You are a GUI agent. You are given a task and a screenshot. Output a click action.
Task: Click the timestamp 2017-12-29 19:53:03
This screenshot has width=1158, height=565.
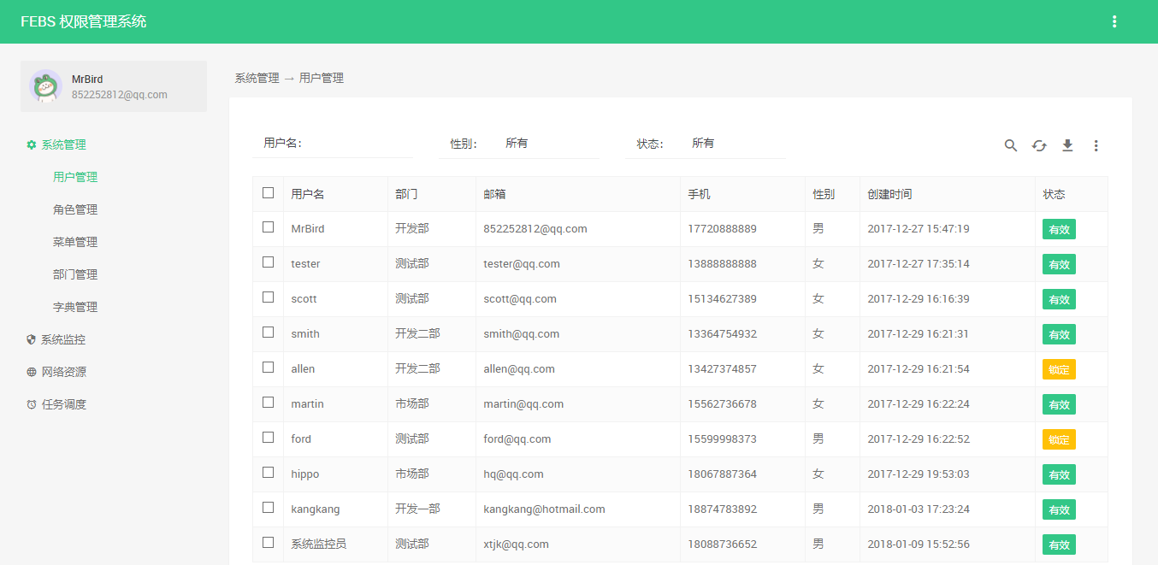[x=919, y=474]
